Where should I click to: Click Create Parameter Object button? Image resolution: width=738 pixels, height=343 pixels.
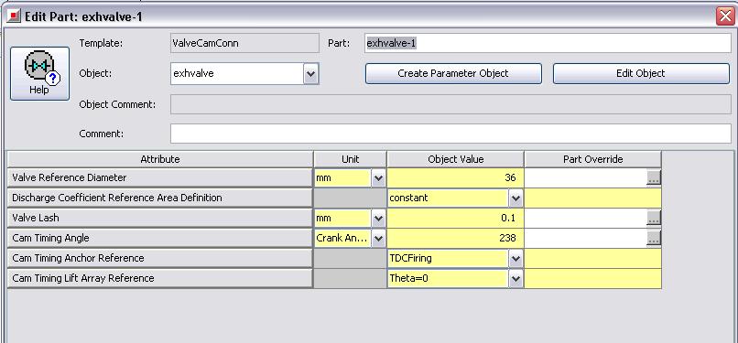coord(453,74)
